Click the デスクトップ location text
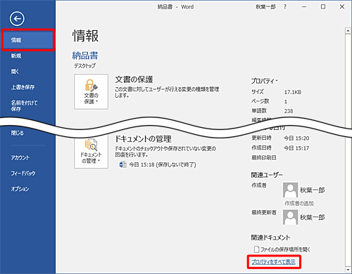Image resolution: width=352 pixels, height=274 pixels. pos(85,66)
